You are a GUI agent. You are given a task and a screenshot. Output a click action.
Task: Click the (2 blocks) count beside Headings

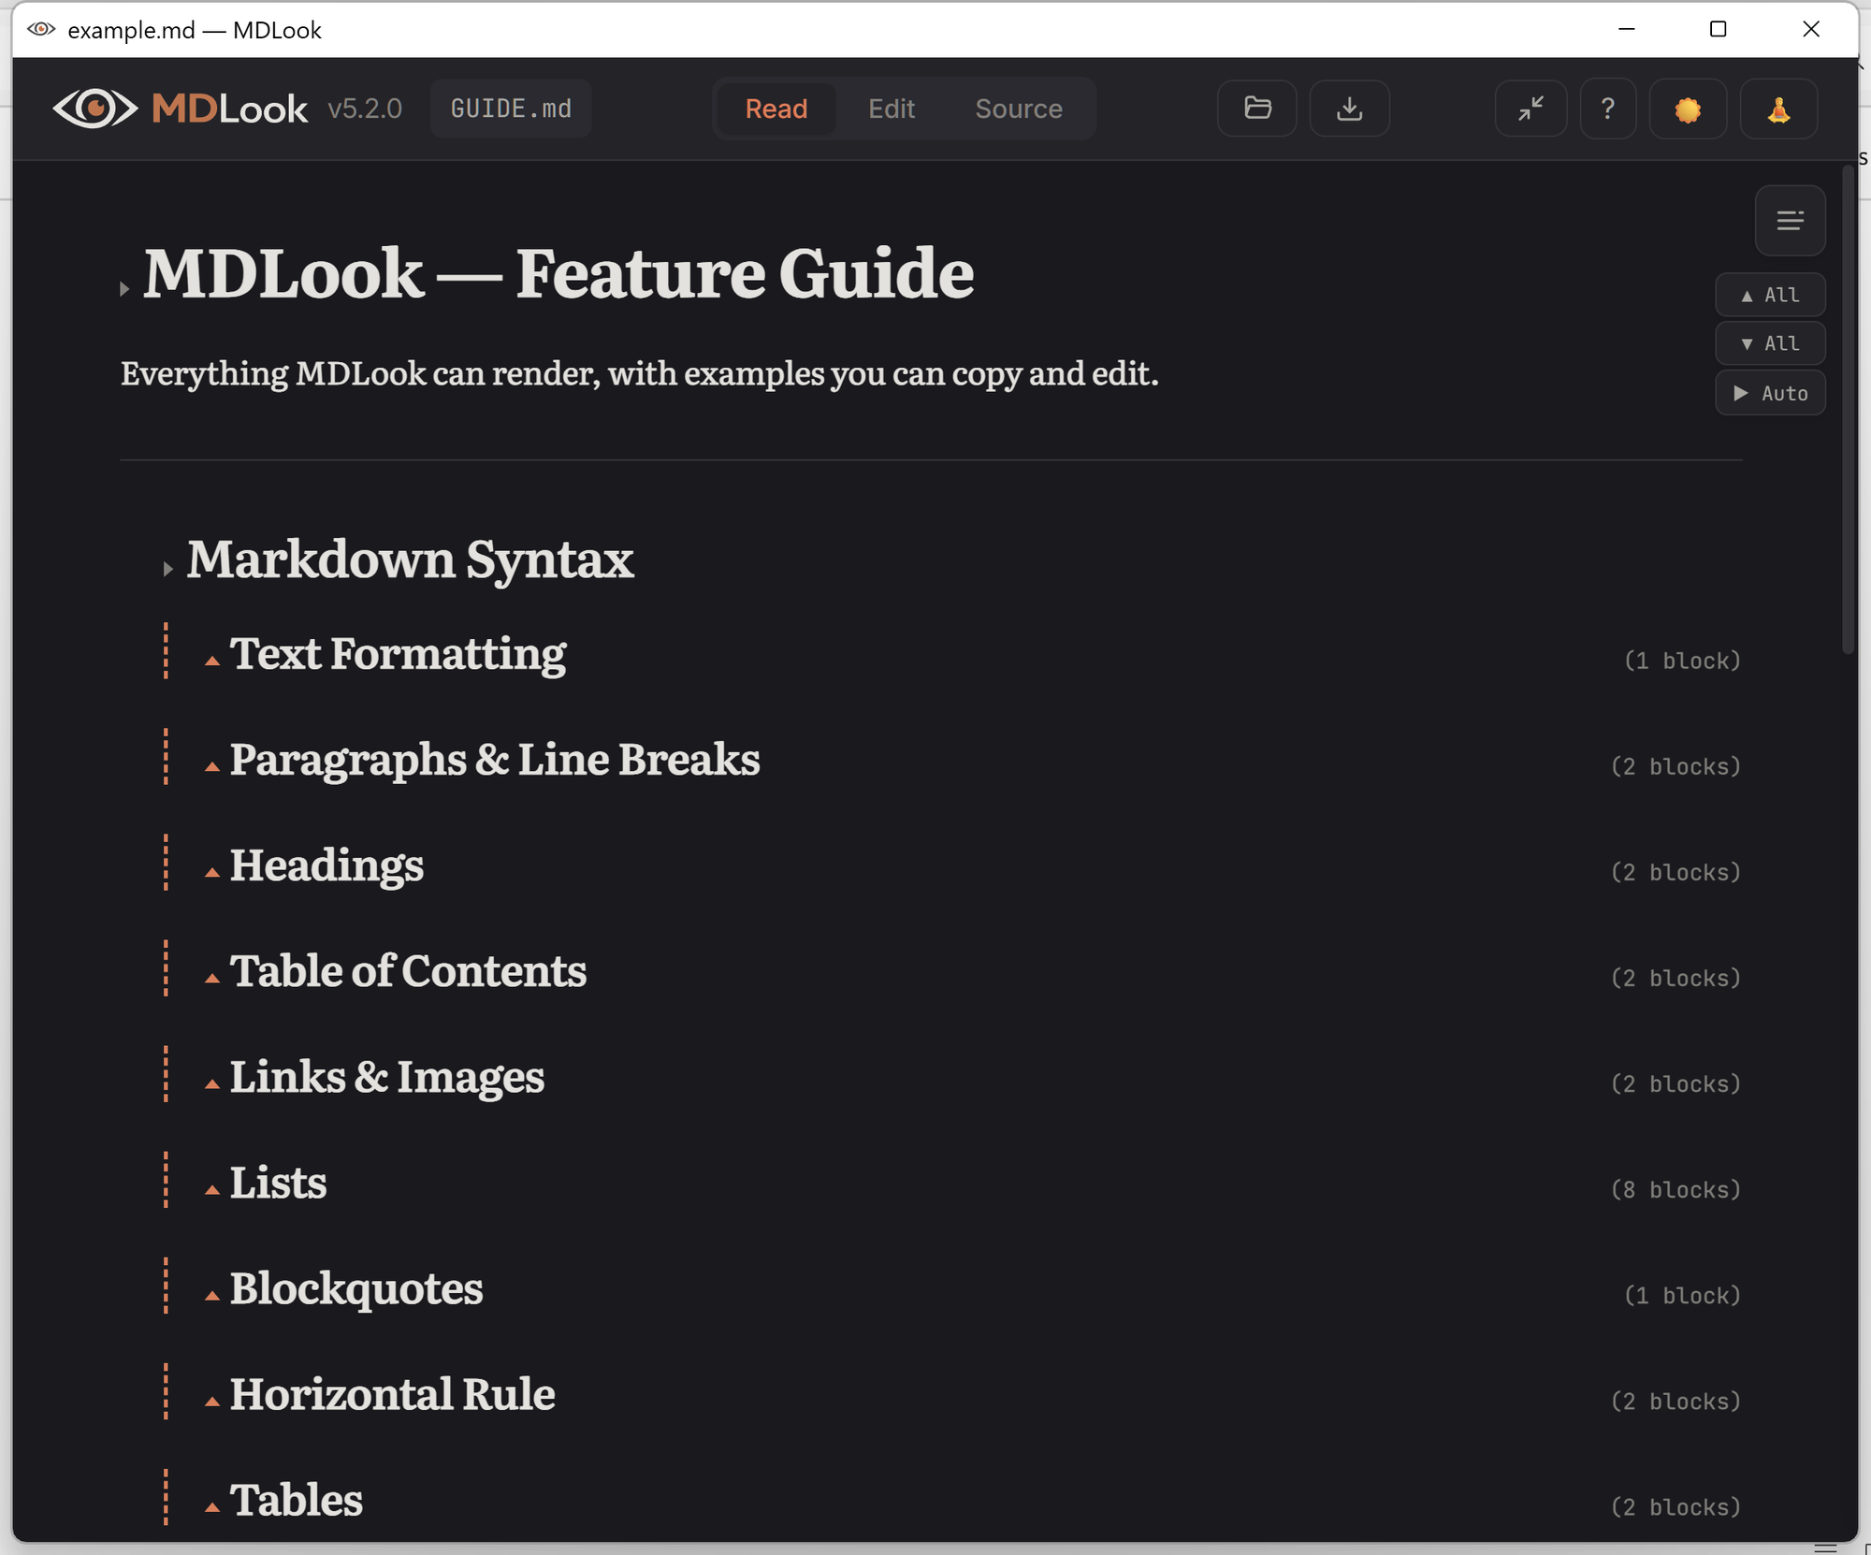[x=1675, y=872]
